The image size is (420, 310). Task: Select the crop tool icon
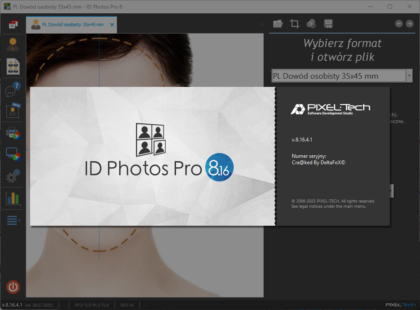pyautogui.click(x=295, y=24)
